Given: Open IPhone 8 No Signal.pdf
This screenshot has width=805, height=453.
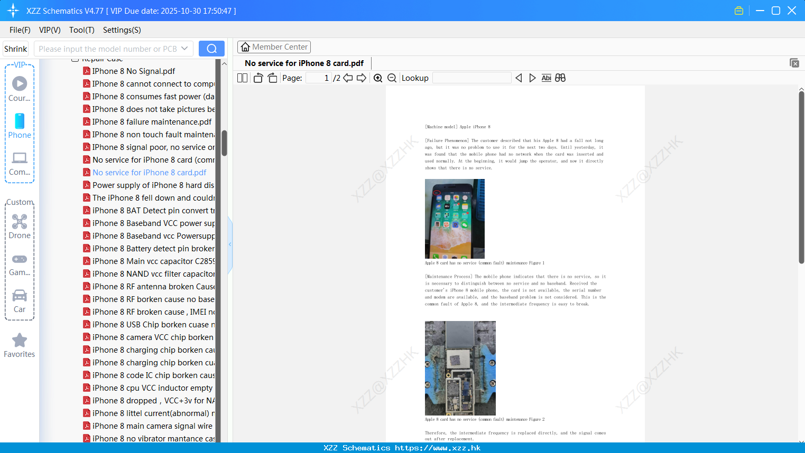Looking at the screenshot, I should [134, 71].
